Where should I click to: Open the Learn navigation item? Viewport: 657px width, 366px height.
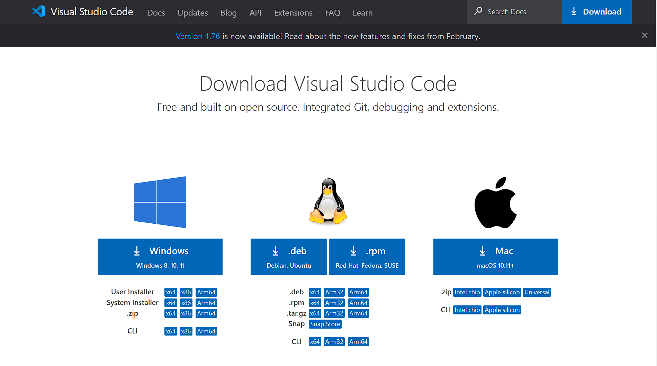(363, 13)
